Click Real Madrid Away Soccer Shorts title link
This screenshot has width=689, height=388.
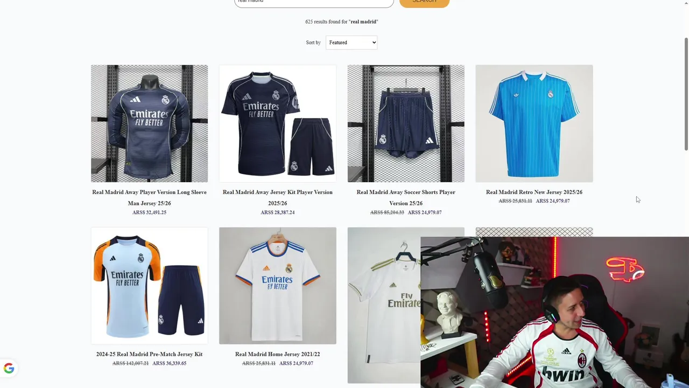pyautogui.click(x=406, y=197)
